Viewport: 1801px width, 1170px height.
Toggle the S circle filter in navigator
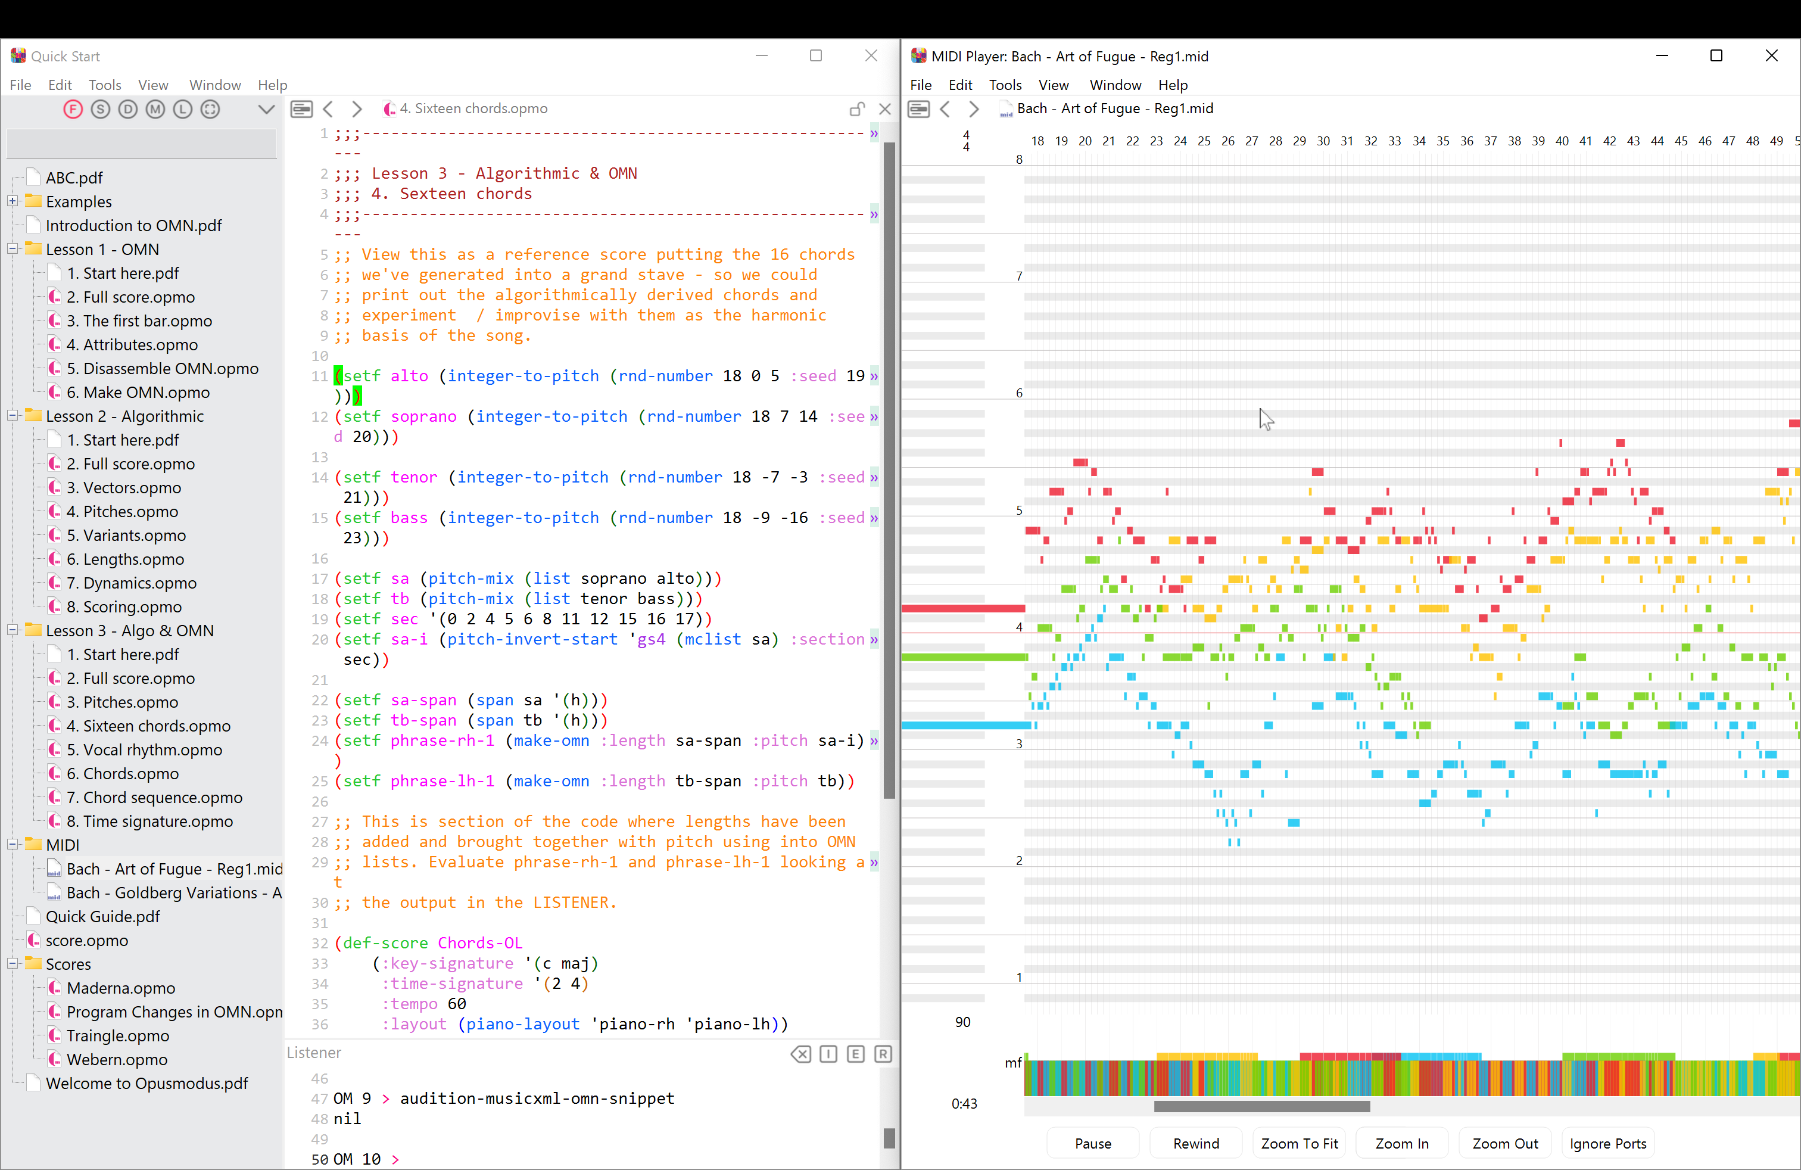pyautogui.click(x=100, y=109)
